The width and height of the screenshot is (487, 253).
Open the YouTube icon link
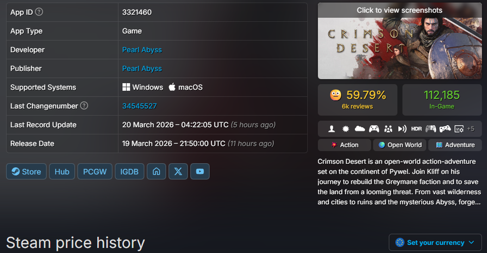[x=199, y=171]
